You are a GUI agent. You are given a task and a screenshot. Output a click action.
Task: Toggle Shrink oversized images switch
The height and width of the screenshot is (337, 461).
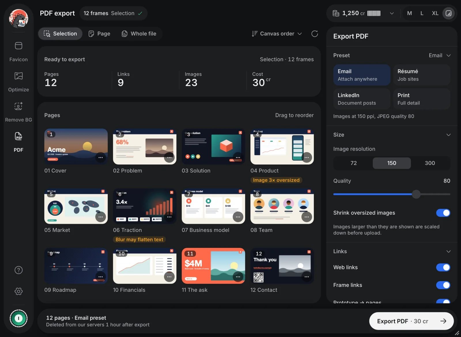point(443,213)
